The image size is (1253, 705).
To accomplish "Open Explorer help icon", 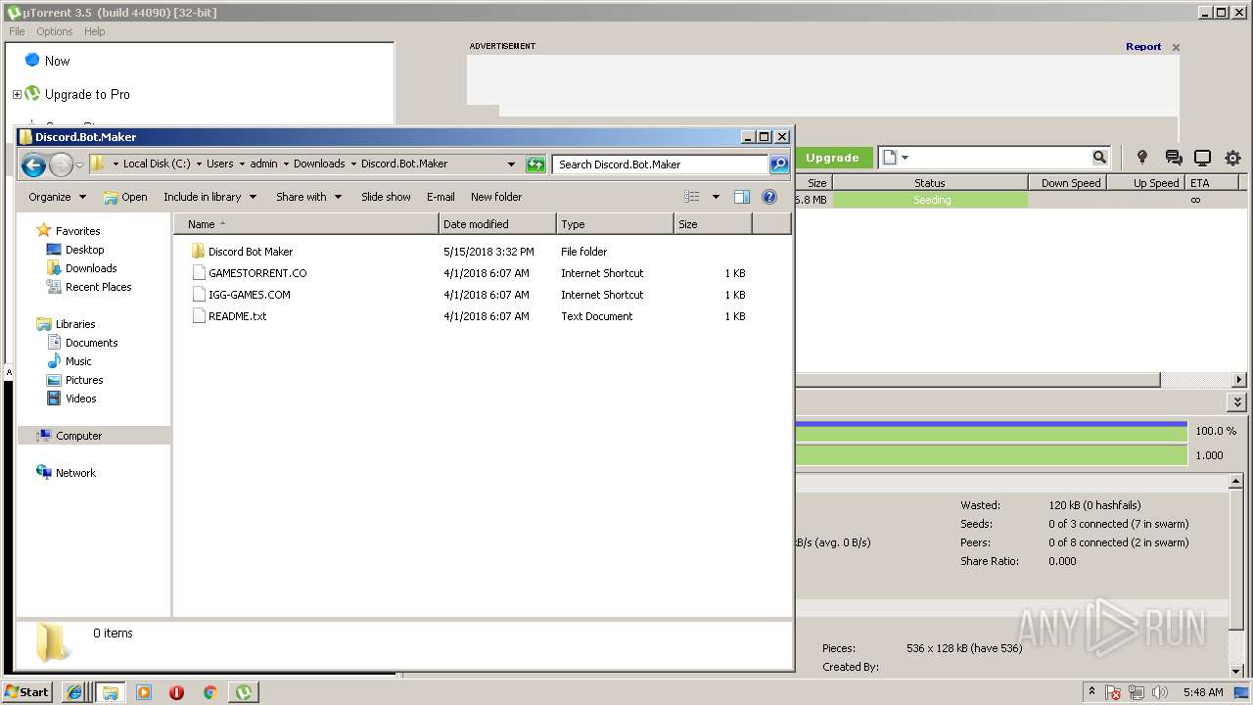I will tap(769, 197).
